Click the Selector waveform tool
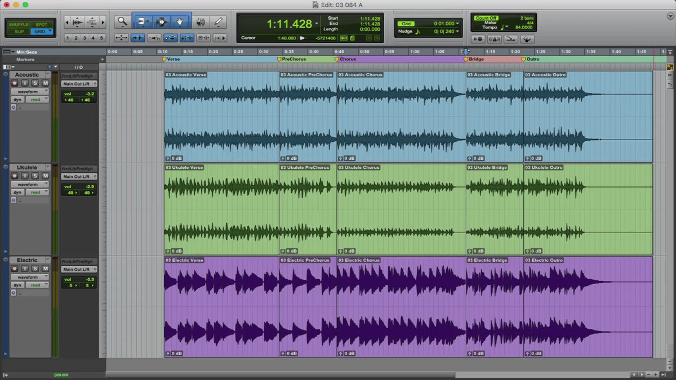Screen dimensions: 676x380 point(162,22)
